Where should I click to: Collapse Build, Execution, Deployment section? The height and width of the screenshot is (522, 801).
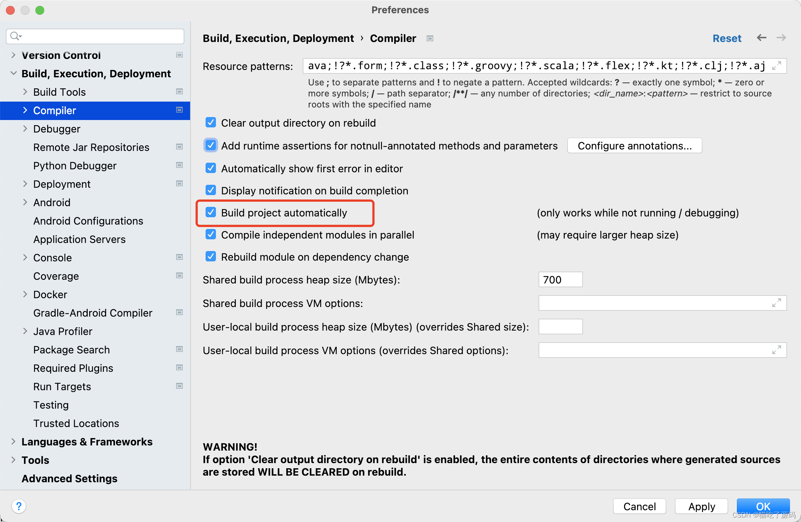tap(14, 73)
